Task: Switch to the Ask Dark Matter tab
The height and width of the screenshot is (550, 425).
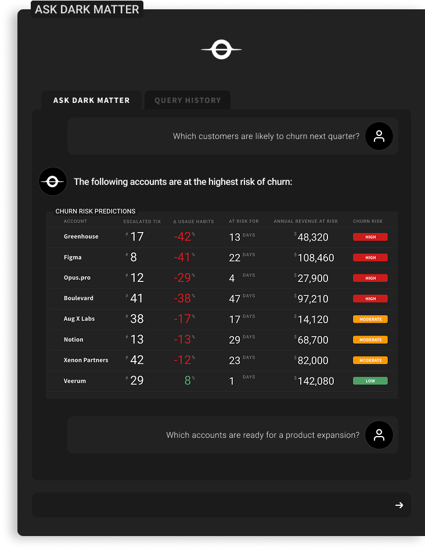Action: [92, 101]
